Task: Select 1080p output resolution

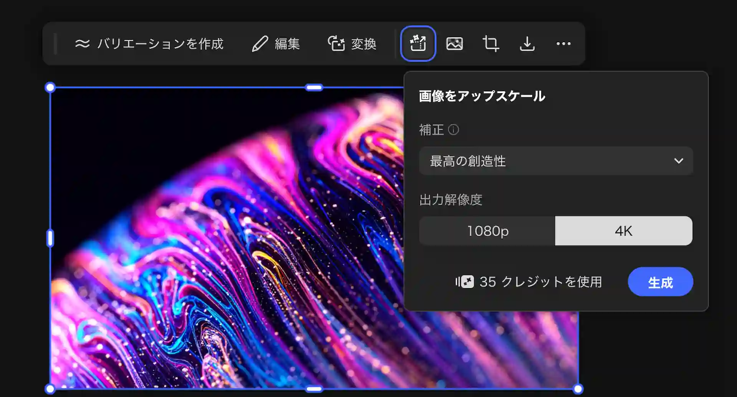Action: 487,231
